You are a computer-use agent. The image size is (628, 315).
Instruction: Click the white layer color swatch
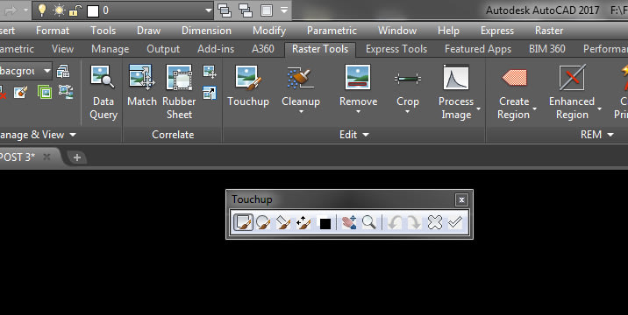click(x=93, y=11)
